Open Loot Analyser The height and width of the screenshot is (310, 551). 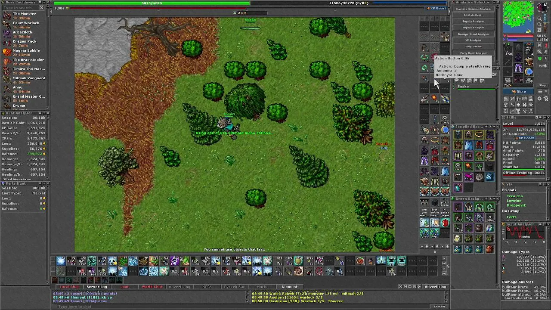[473, 15]
